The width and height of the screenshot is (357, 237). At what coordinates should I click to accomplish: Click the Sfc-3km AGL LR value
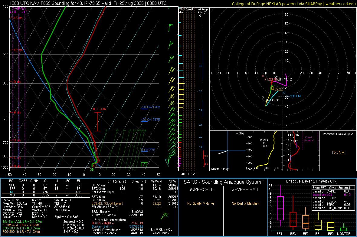coord(23,222)
